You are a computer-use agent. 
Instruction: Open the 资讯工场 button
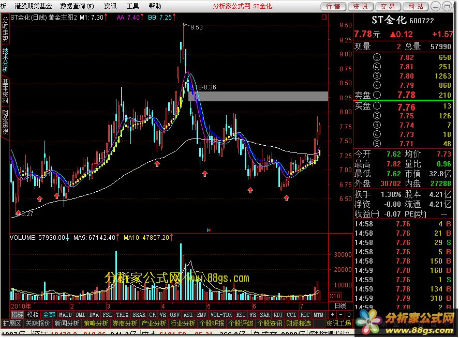[339, 324]
